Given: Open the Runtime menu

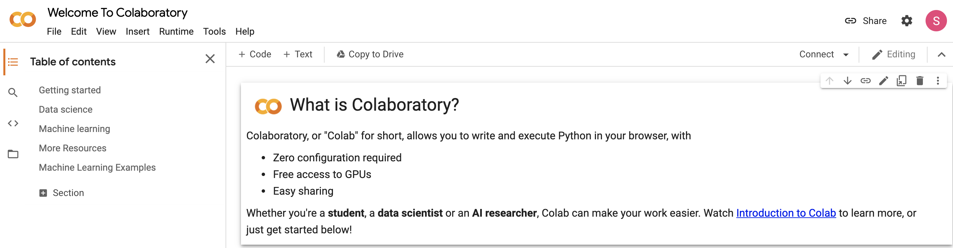Looking at the screenshot, I should (x=176, y=32).
